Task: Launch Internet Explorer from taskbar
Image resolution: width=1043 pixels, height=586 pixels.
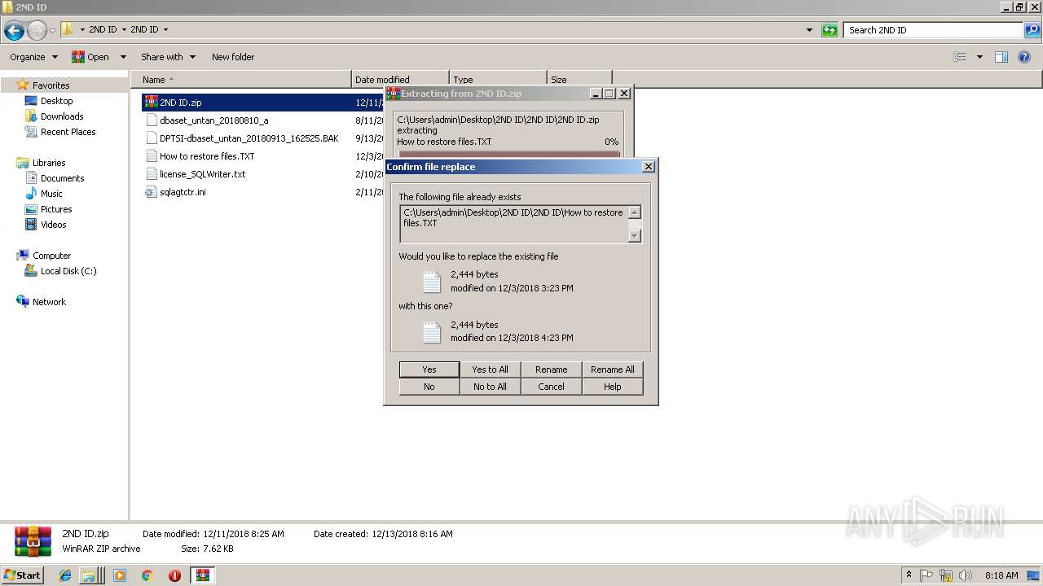Action: (65, 575)
